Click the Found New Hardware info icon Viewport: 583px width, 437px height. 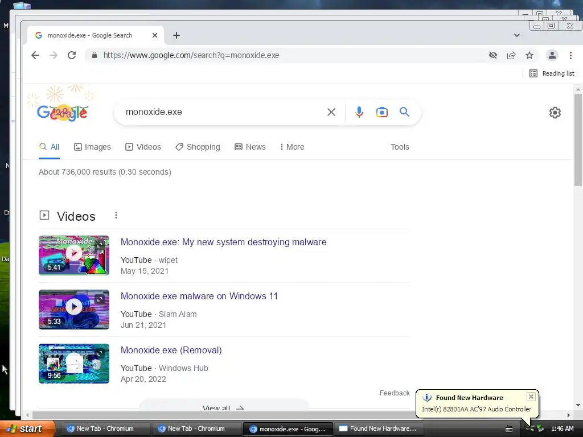click(x=427, y=398)
